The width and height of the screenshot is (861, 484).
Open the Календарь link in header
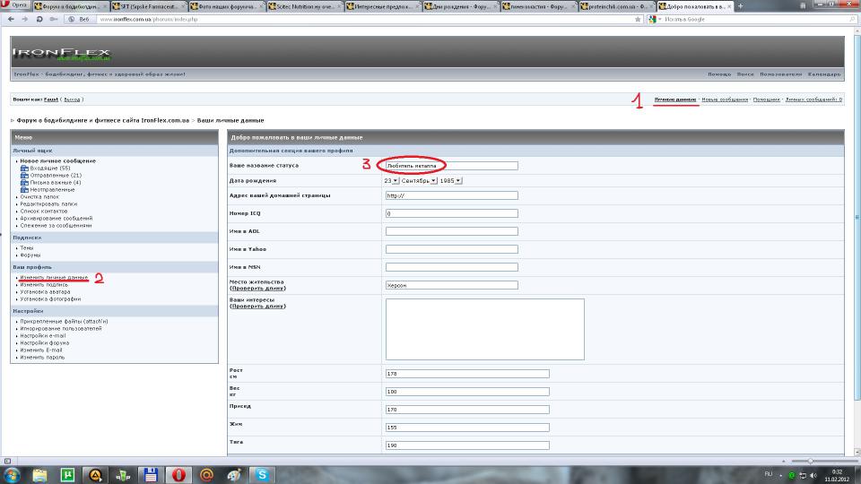coord(823,74)
